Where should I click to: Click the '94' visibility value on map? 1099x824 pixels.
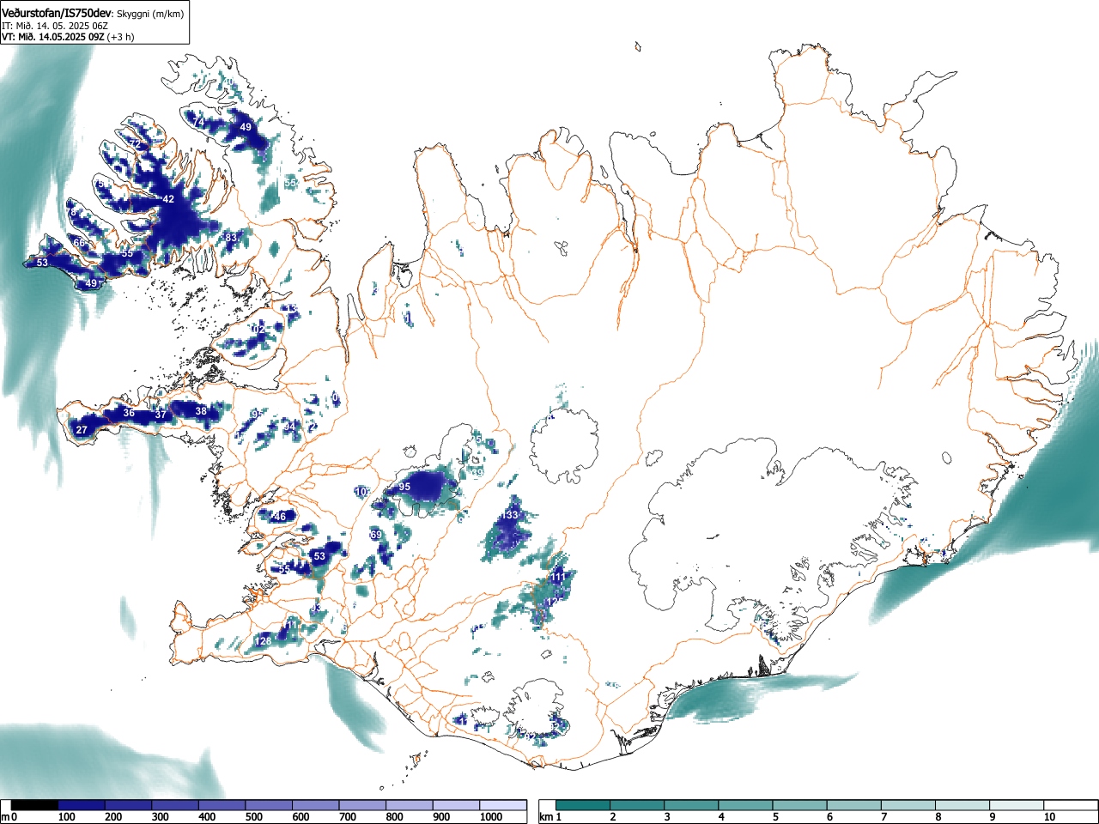pyautogui.click(x=289, y=427)
